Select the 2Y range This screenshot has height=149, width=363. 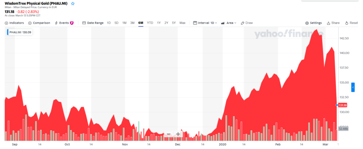[166, 23]
